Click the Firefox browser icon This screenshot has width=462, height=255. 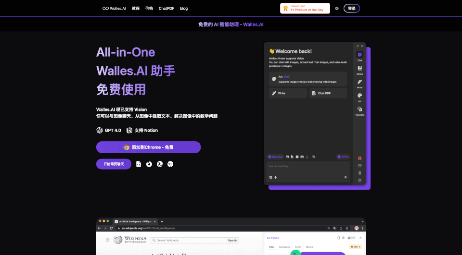click(x=149, y=164)
